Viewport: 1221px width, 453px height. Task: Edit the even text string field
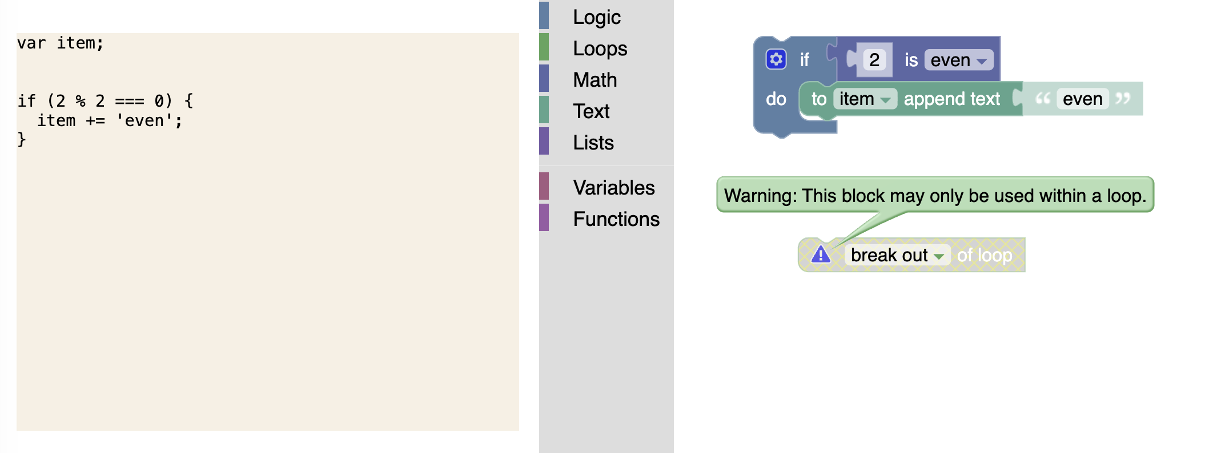coord(1082,99)
